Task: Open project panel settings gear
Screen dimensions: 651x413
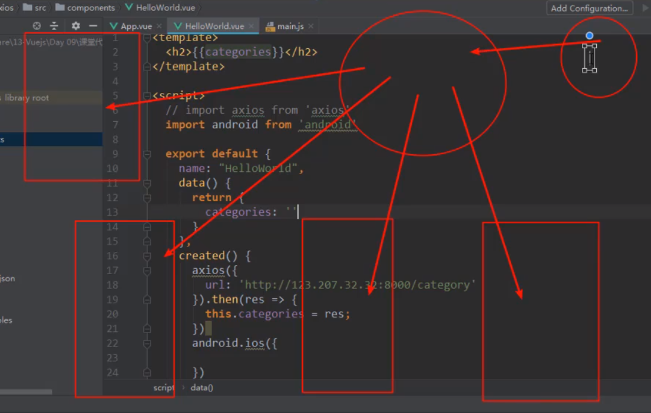Action: point(75,26)
